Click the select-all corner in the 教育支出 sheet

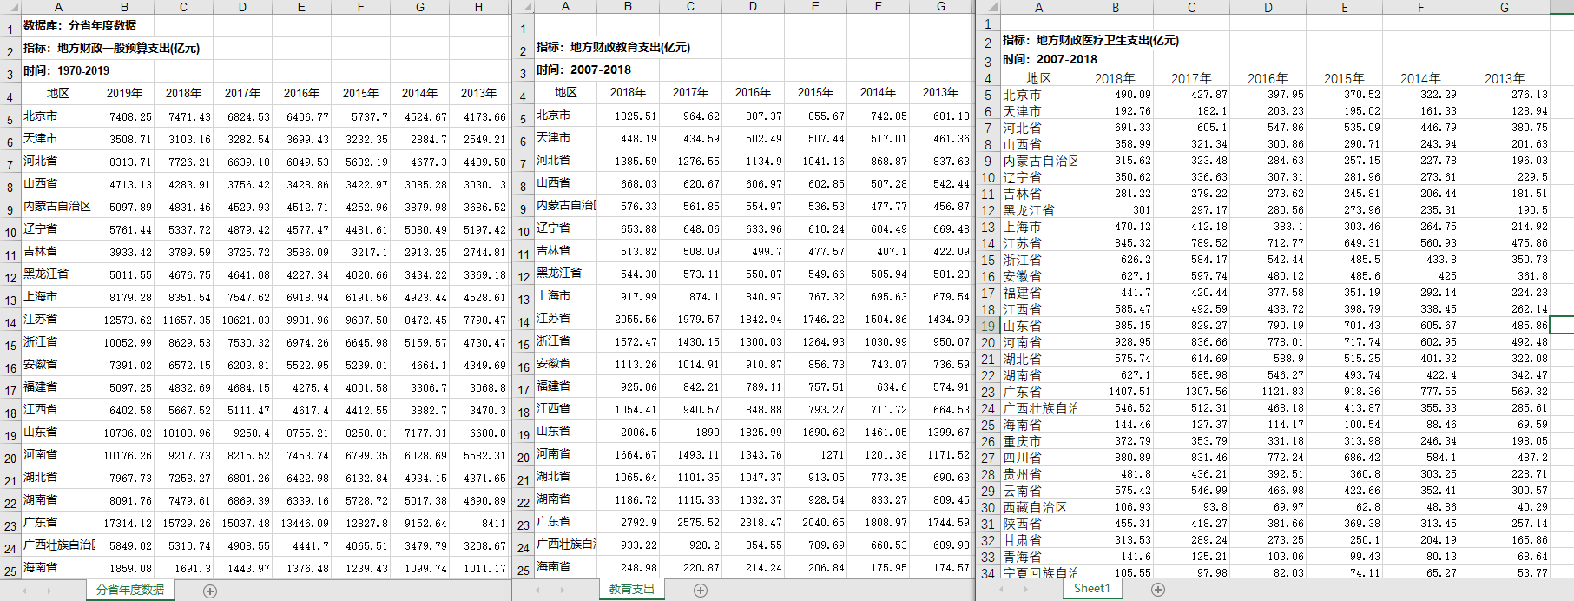coord(523,7)
